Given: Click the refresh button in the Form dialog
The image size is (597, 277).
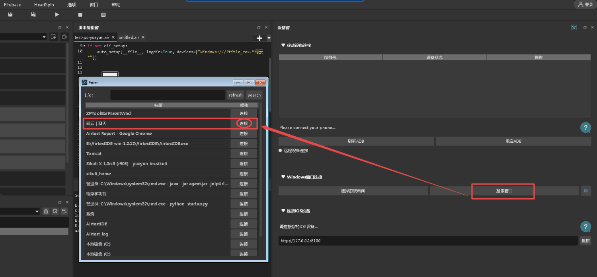Looking at the screenshot, I should coord(236,95).
